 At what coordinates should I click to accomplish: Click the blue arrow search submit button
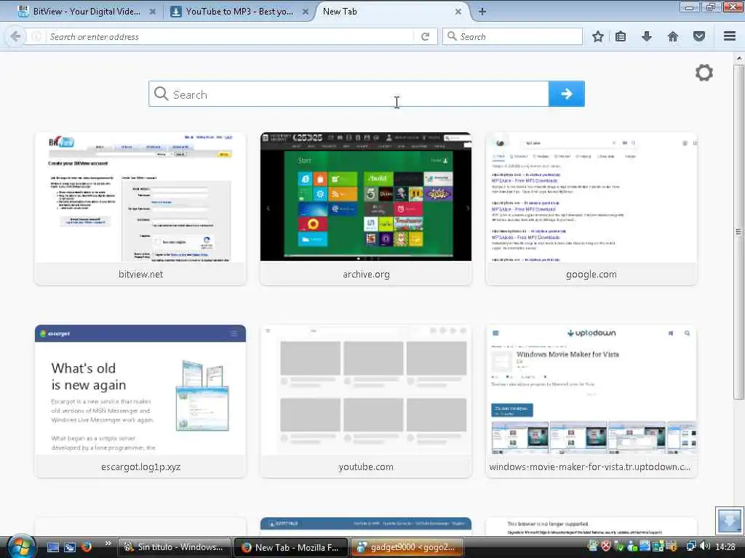pyautogui.click(x=566, y=94)
